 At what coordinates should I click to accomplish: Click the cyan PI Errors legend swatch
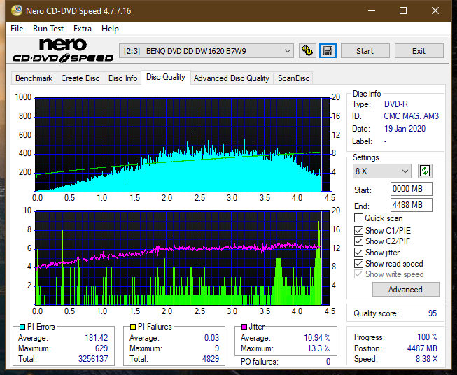pos(22,327)
